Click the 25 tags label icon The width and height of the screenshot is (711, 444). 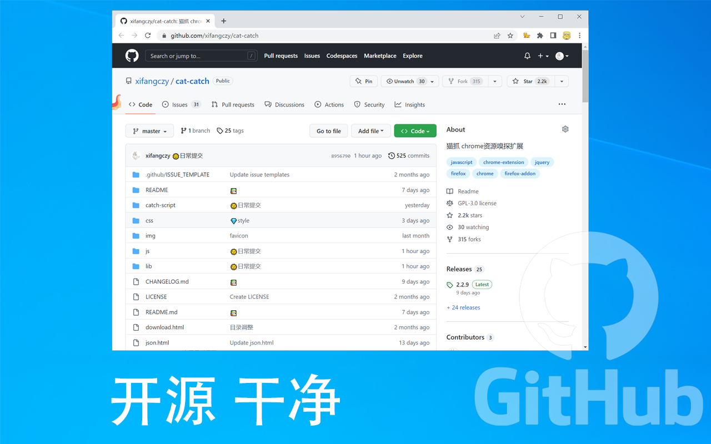point(219,130)
